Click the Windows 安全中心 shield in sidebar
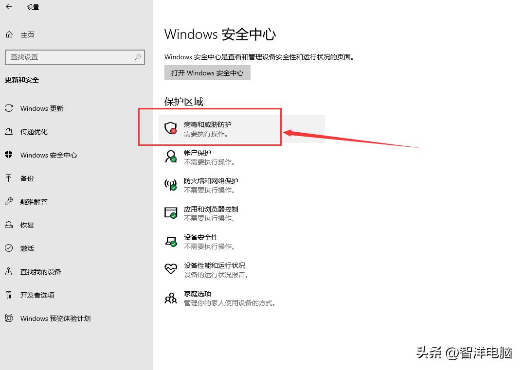 9,155
